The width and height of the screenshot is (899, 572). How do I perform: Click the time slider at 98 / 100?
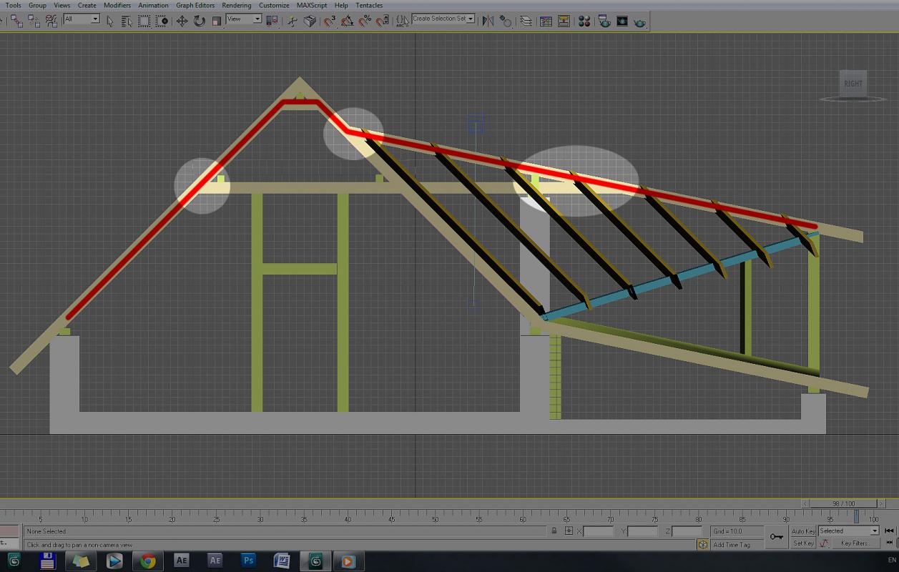[842, 504]
